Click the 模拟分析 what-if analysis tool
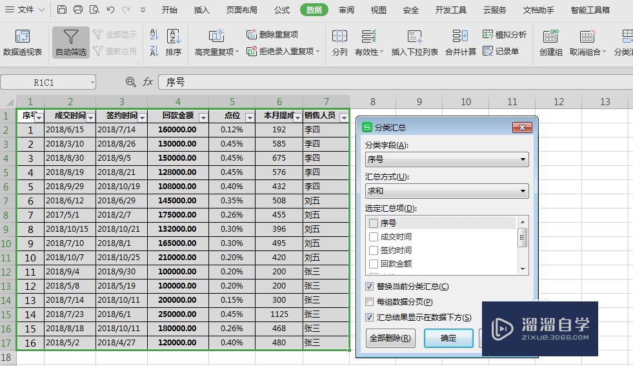Image resolution: width=633 pixels, height=366 pixels. 505,34
